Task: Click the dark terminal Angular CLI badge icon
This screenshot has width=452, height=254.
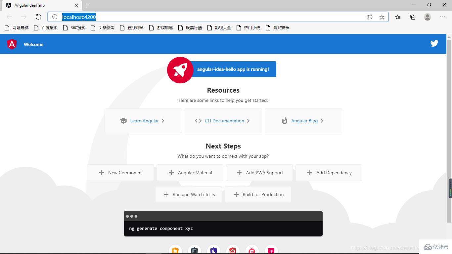Action: click(x=195, y=250)
